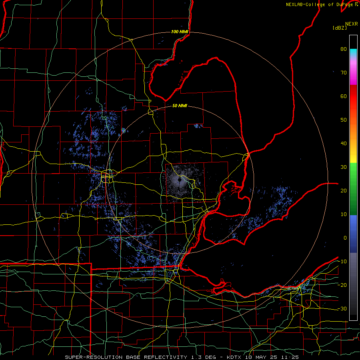Click the orange segment of the color bar
360x360 pixels.
[x=353, y=132]
